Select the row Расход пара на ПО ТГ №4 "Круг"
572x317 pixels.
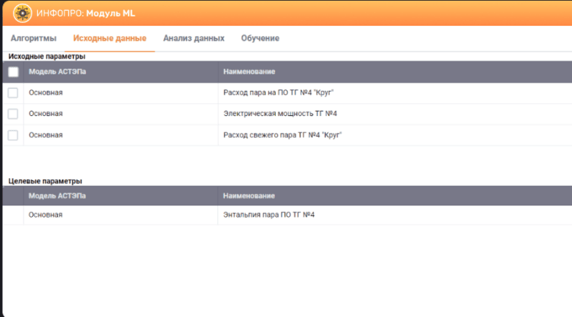click(278, 93)
